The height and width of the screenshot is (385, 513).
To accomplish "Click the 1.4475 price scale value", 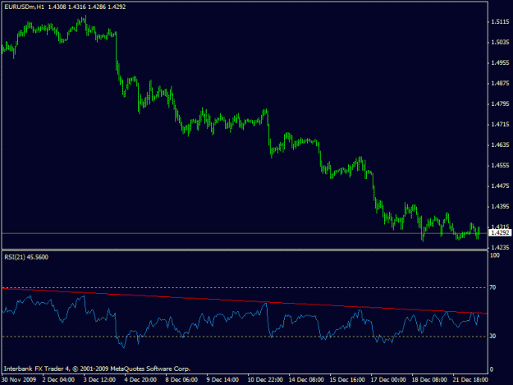I will tap(500, 186).
